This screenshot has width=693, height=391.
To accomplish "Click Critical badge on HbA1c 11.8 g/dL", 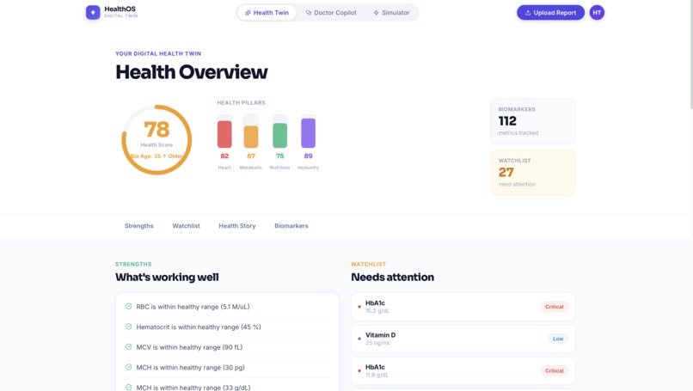I will pos(555,370).
